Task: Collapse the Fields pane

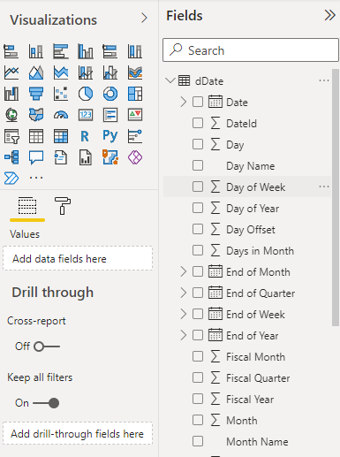Action: point(329,15)
